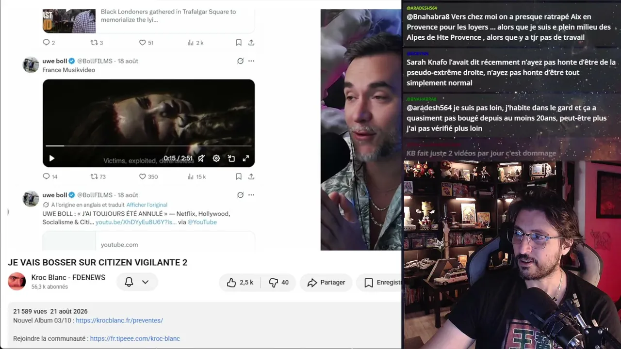Image resolution: width=621 pixels, height=349 pixels.
Task: Activate picture-in-picture on tweet video
Action: coord(231,158)
